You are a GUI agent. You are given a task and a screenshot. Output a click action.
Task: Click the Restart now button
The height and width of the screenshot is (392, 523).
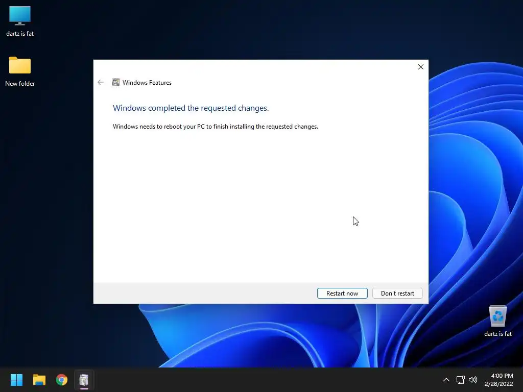coord(342,293)
